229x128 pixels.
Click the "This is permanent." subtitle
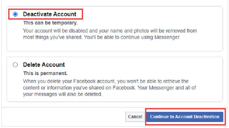pos(46,73)
